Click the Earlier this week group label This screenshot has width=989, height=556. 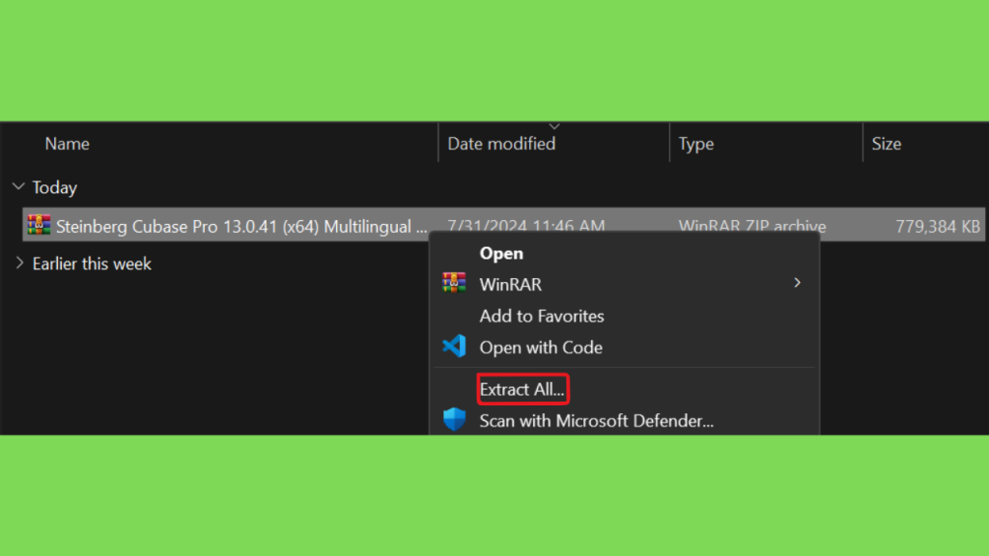coord(92,264)
